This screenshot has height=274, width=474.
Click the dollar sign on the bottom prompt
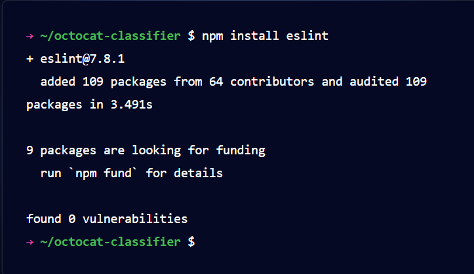pyautogui.click(x=191, y=242)
